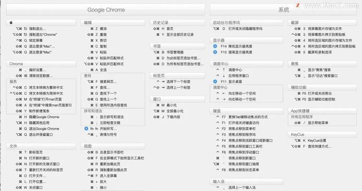This screenshot has height=191, width=362.
Task: Click 在"终端"打开man页面 row
Action: click(x=39, y=99)
